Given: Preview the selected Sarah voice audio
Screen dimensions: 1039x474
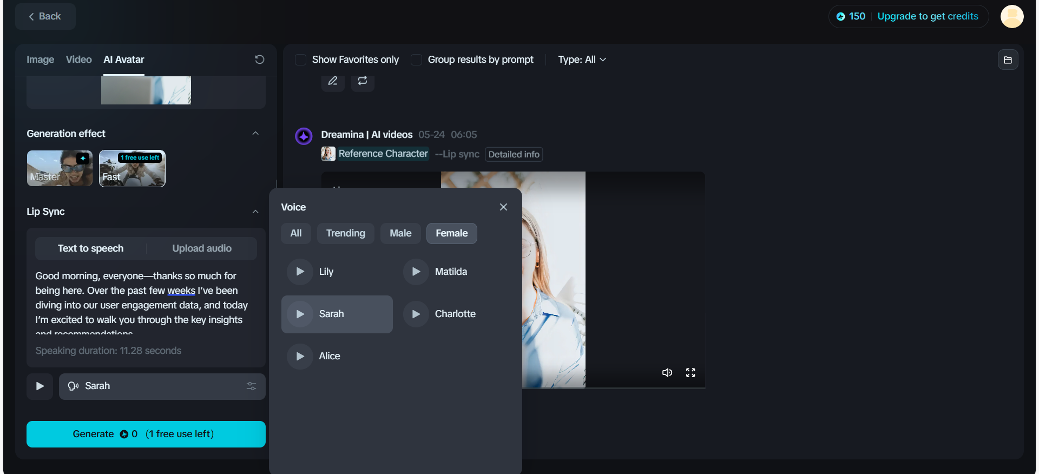Looking at the screenshot, I should tap(40, 386).
